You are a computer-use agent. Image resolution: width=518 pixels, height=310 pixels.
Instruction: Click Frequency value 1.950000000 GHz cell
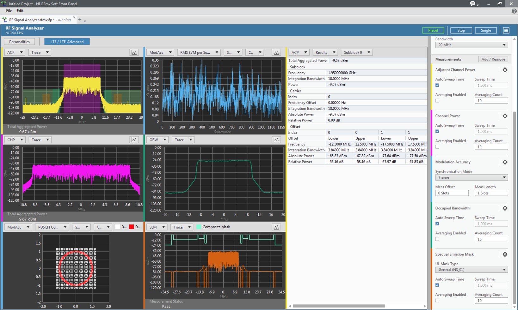pyautogui.click(x=376, y=73)
